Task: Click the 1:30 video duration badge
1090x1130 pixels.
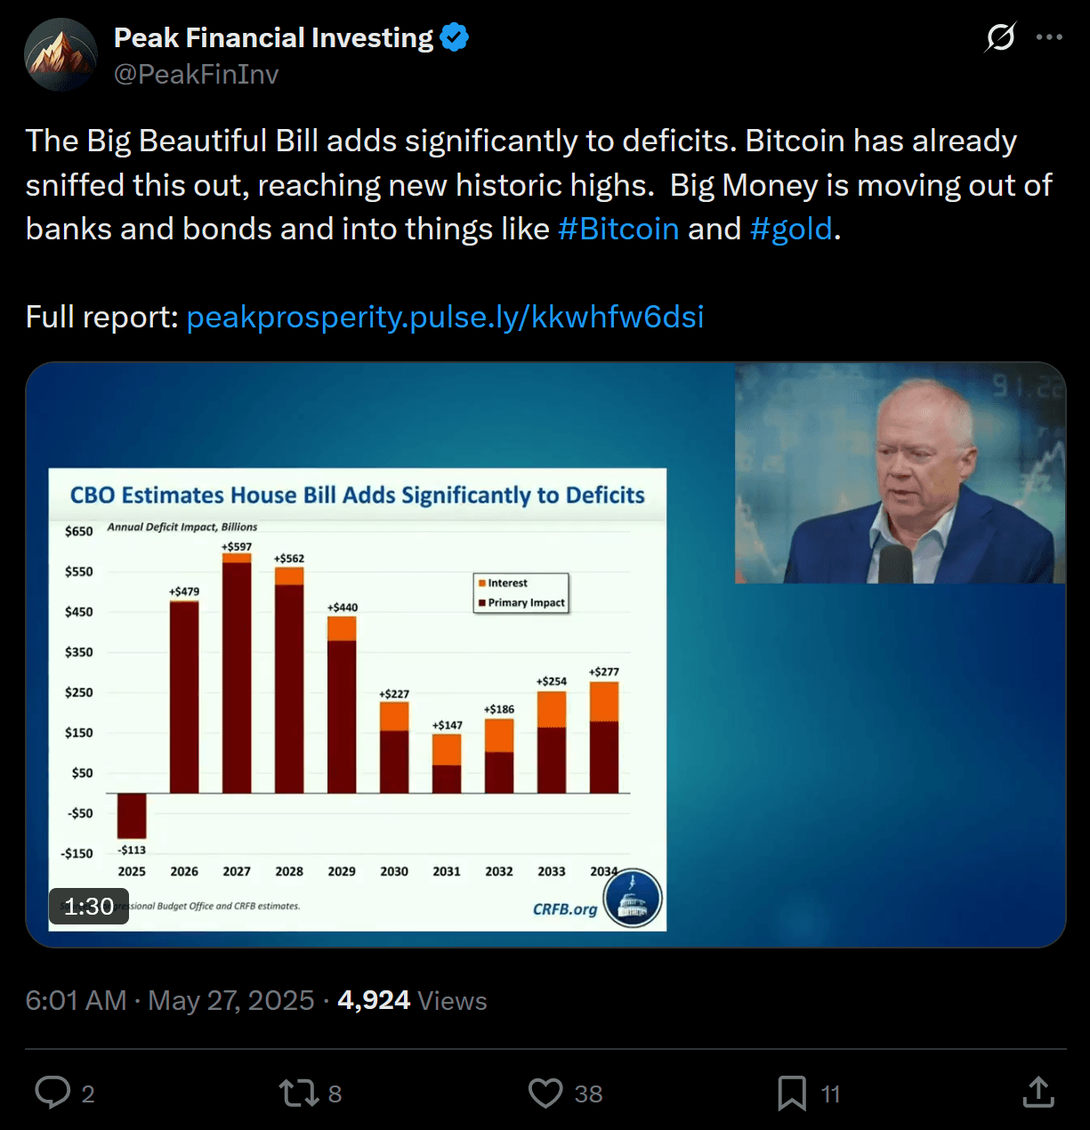Action: [89, 907]
